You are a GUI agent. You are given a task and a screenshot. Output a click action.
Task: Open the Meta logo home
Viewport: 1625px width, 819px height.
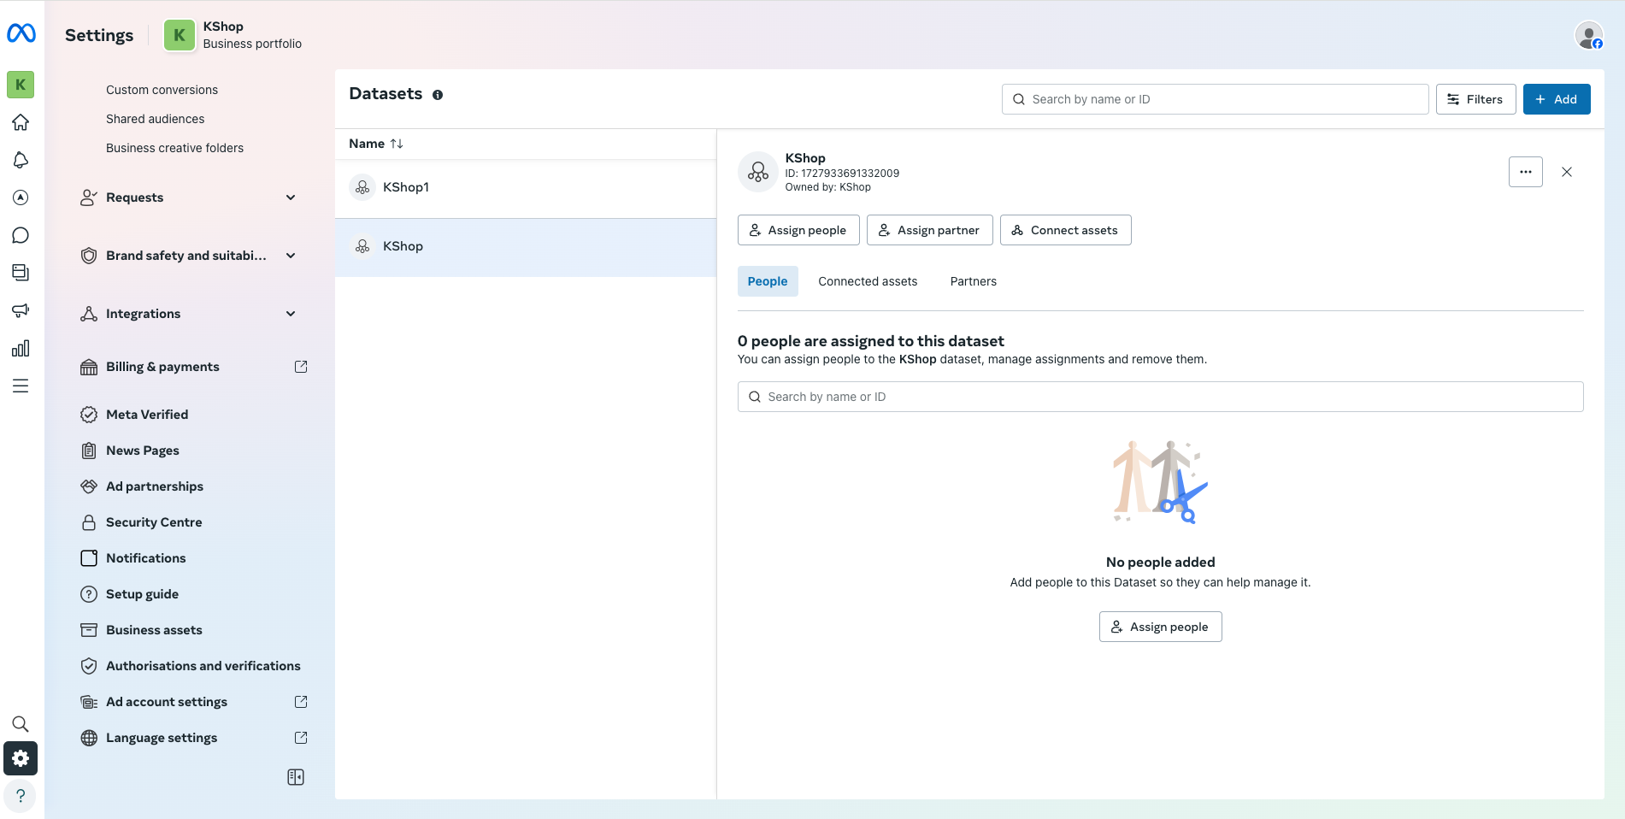click(21, 33)
